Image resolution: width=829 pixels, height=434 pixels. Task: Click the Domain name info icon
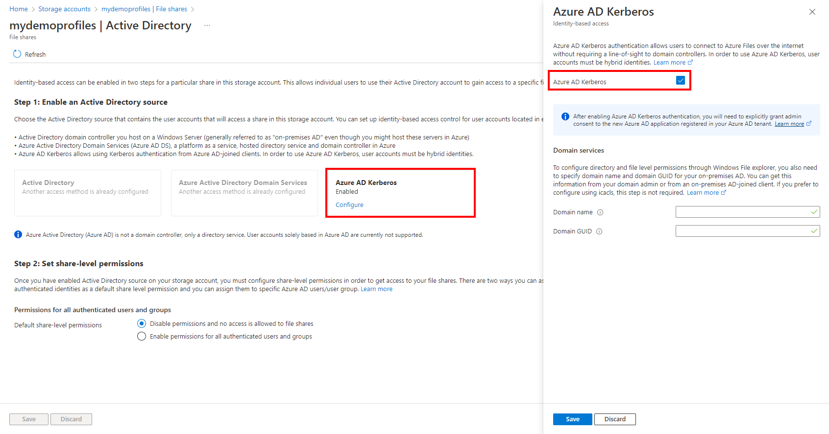coord(600,212)
